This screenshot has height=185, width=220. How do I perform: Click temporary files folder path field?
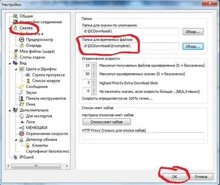(x=131, y=46)
